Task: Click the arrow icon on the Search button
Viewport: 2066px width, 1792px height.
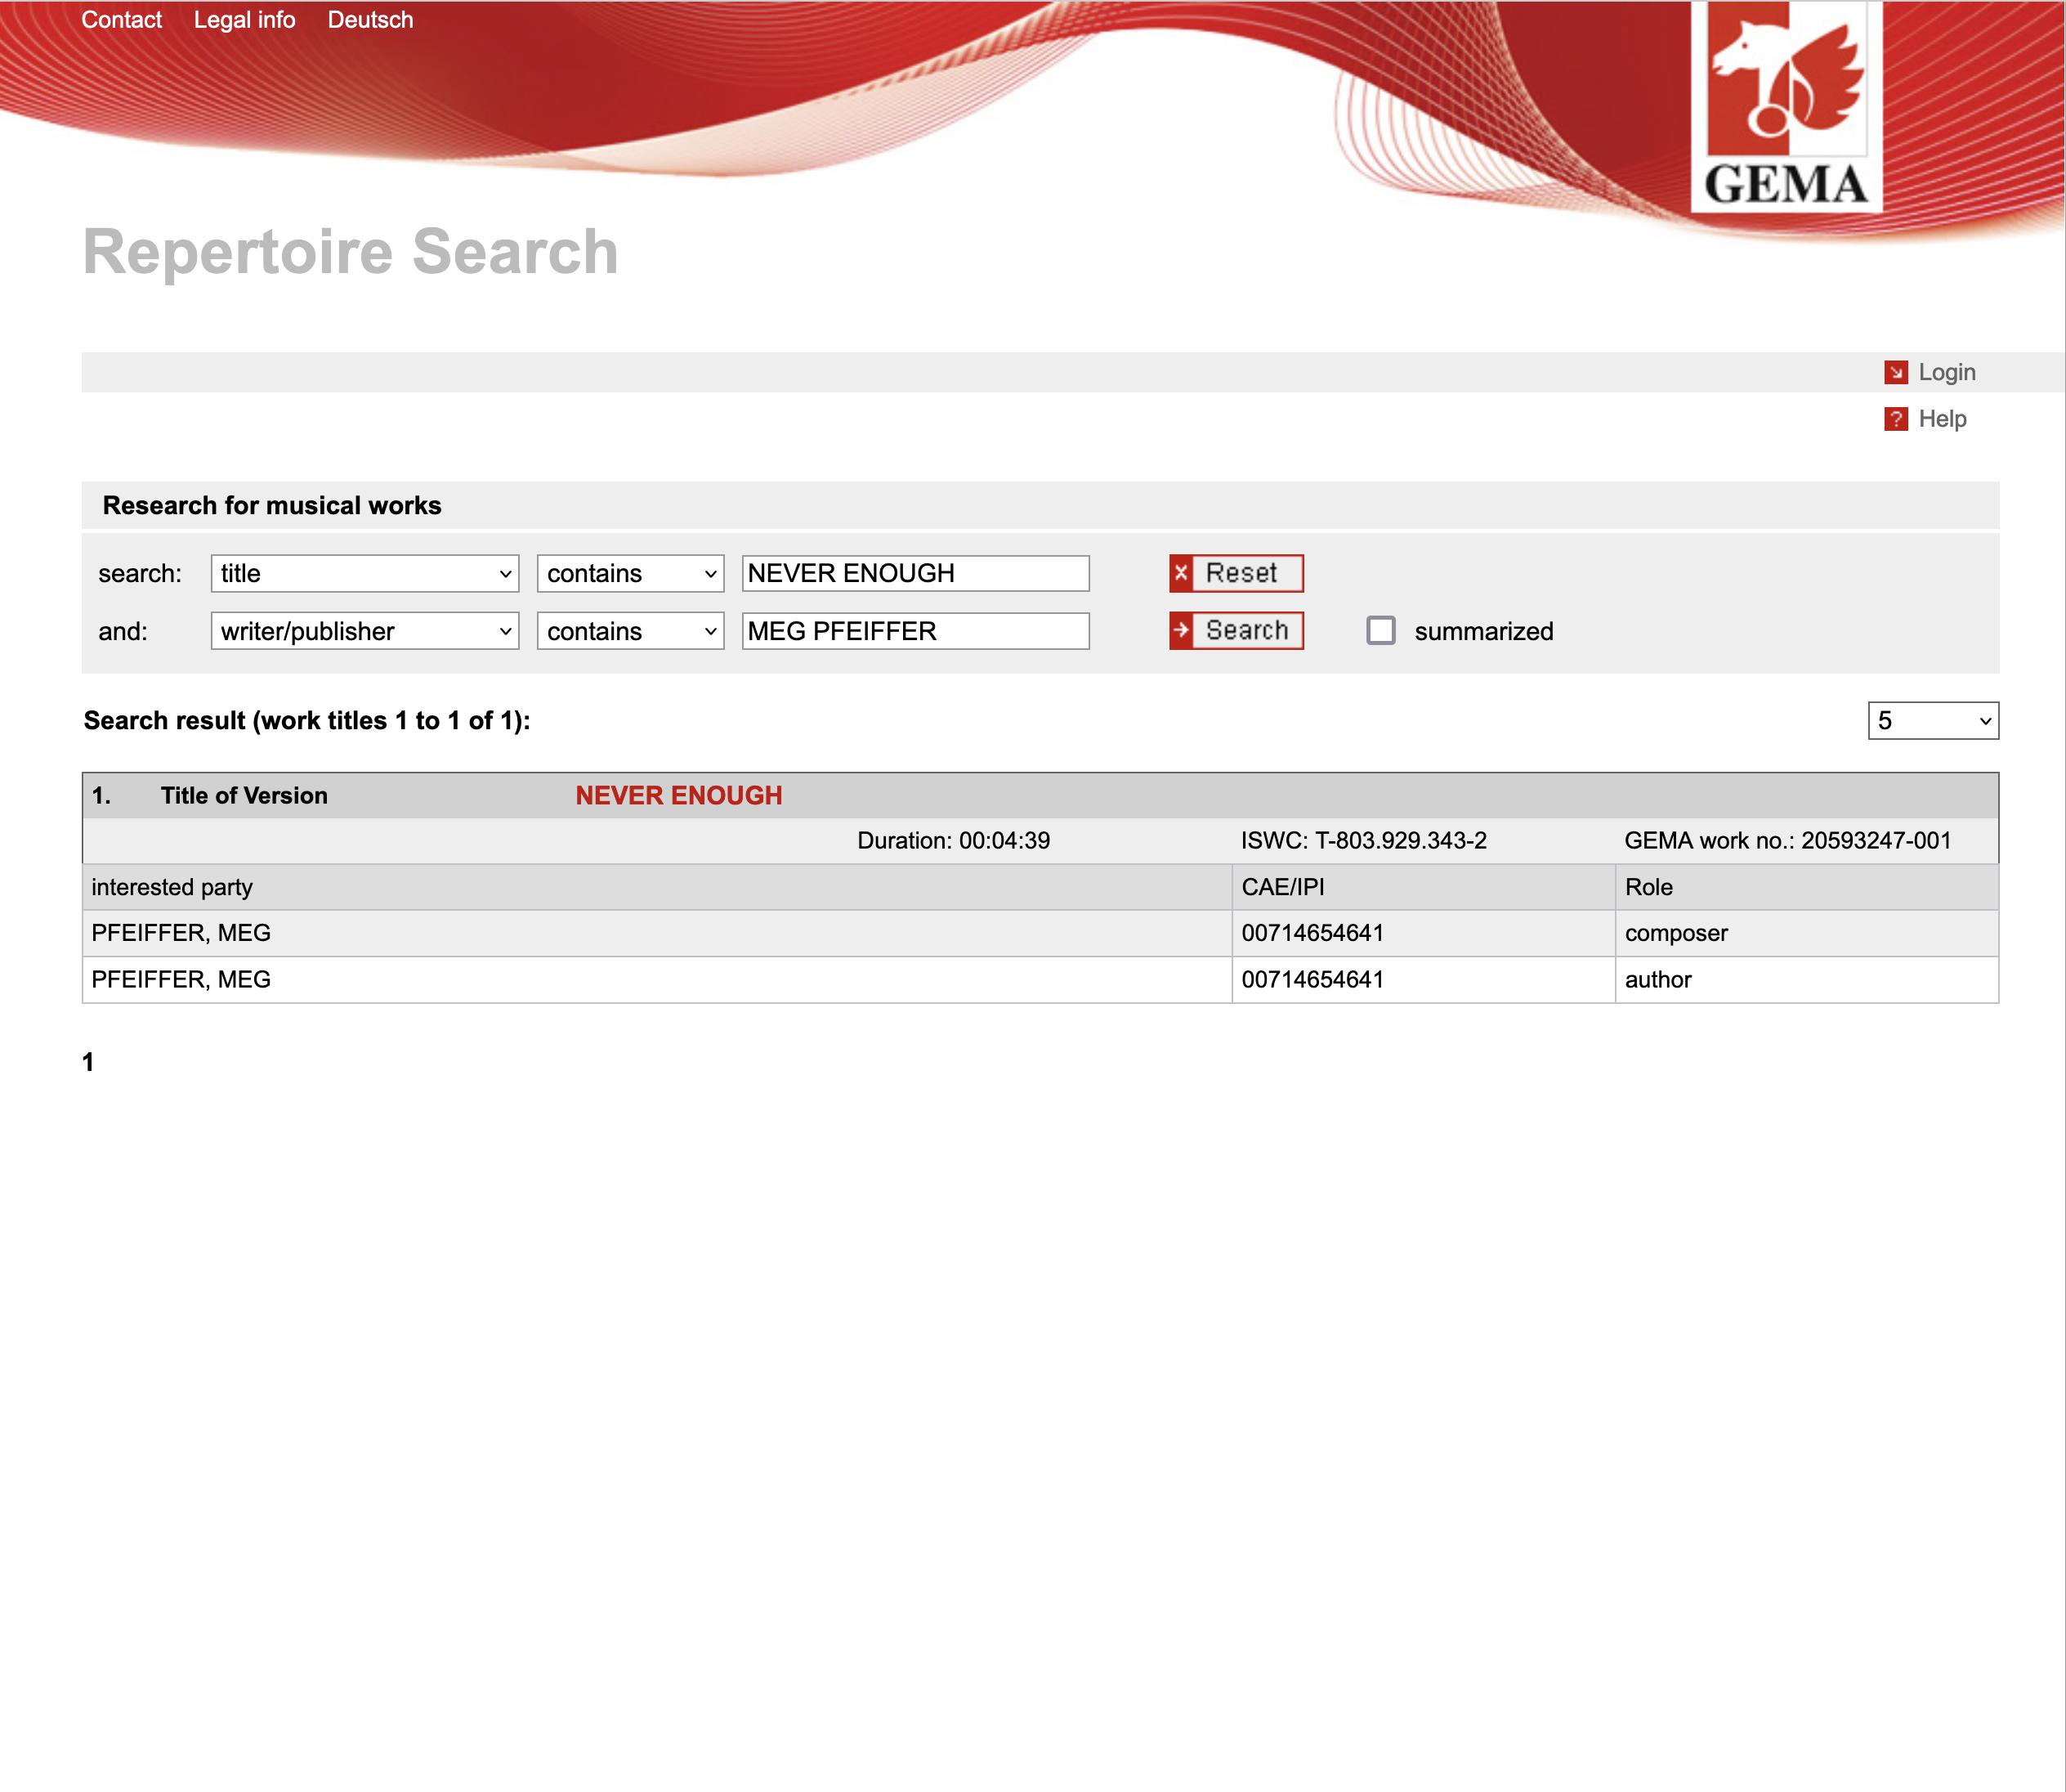Action: [x=1182, y=630]
